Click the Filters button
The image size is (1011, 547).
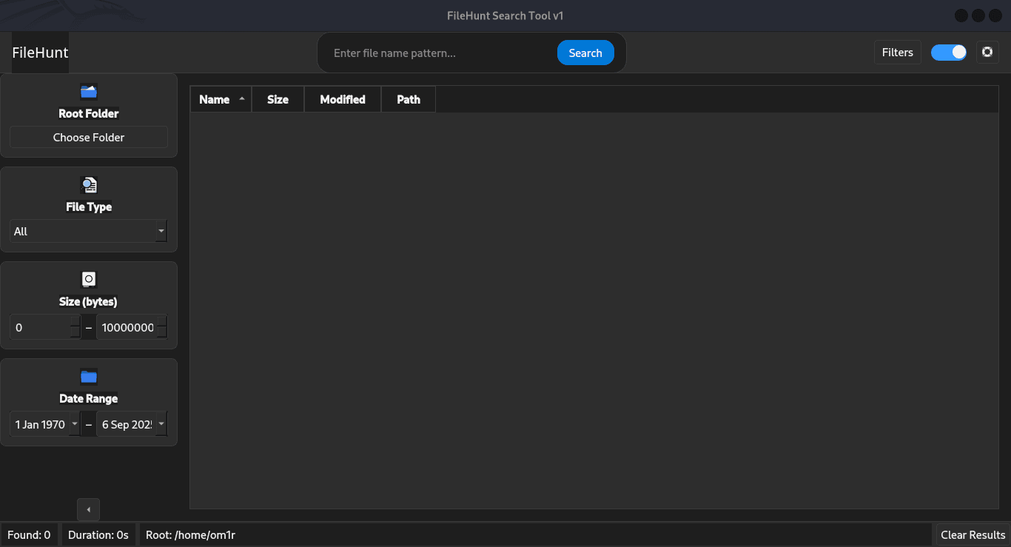(x=898, y=52)
